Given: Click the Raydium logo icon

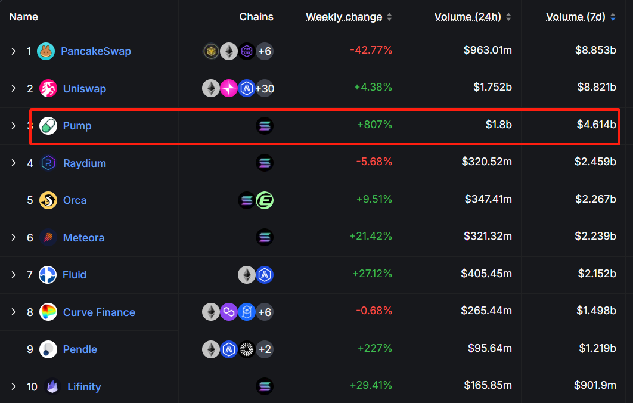Looking at the screenshot, I should pos(48,163).
